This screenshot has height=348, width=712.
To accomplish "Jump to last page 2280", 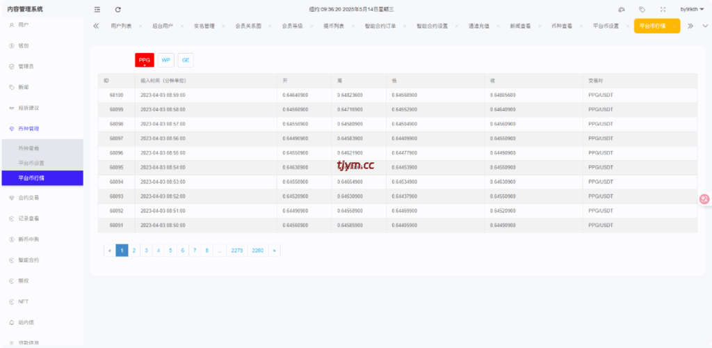I will point(258,250).
